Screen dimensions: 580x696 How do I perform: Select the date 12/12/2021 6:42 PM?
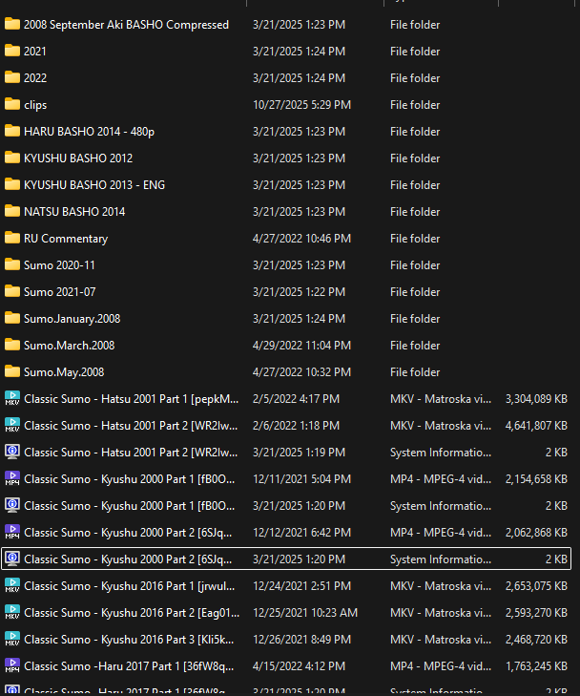pyautogui.click(x=302, y=532)
